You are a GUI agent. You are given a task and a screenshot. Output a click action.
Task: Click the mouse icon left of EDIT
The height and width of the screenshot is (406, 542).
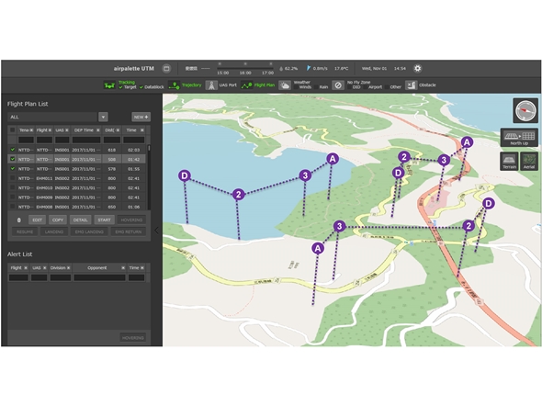pos(19,220)
